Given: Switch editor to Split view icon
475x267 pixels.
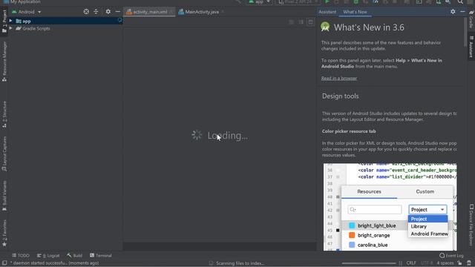Looking at the screenshot, I should (x=301, y=22).
